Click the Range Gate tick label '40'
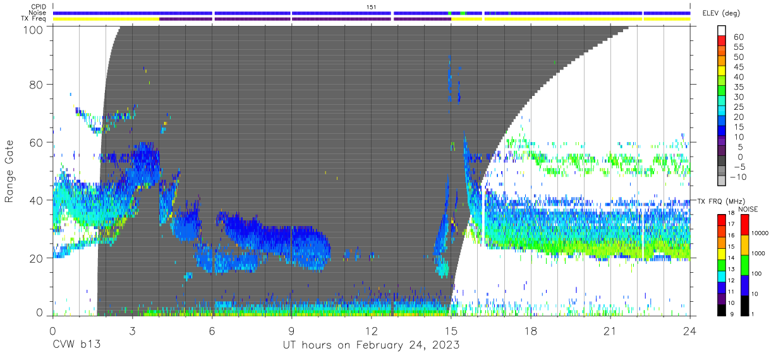The image size is (776, 358). [37, 200]
